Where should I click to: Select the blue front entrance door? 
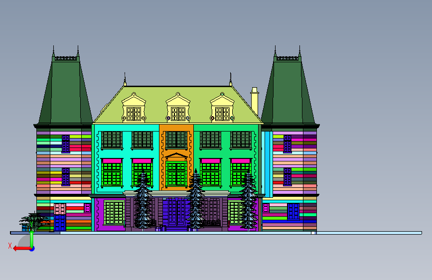click(176, 214)
